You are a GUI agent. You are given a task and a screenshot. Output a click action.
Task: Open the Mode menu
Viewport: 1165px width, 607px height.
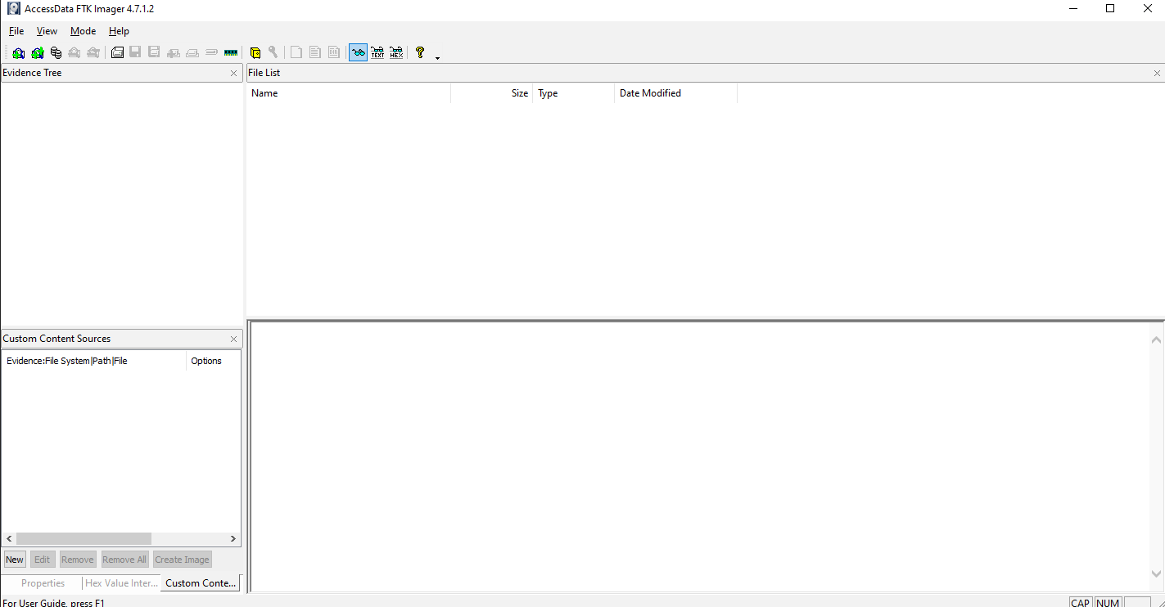coord(83,31)
